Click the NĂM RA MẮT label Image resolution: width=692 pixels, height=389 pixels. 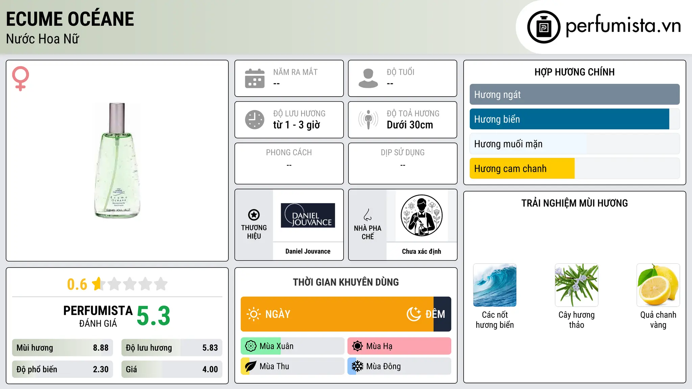[x=295, y=72]
